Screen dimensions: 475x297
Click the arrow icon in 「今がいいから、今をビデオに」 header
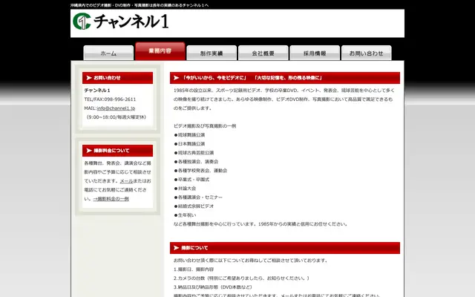pos(177,78)
